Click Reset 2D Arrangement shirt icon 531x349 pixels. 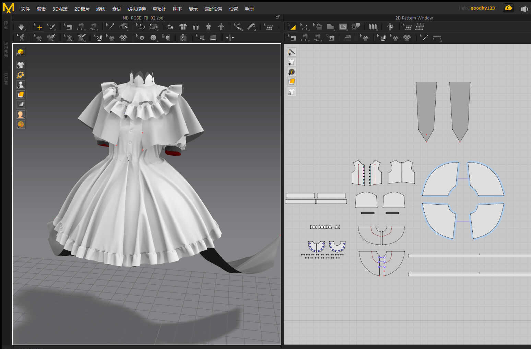pos(183,27)
